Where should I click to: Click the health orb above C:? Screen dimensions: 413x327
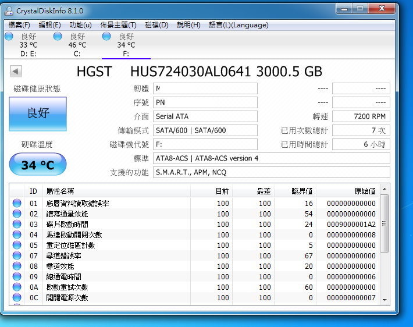[x=58, y=36]
